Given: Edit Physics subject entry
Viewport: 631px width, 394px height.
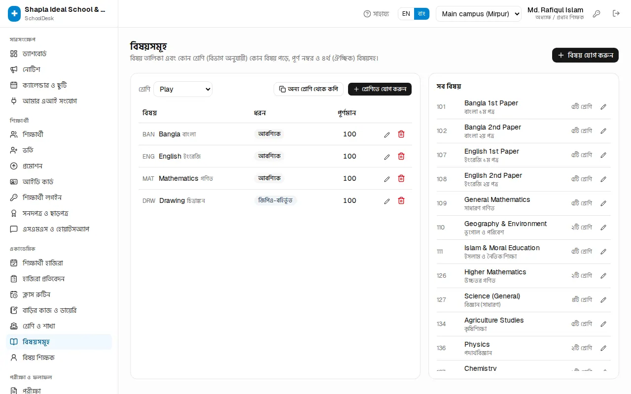Looking at the screenshot, I should pos(603,348).
